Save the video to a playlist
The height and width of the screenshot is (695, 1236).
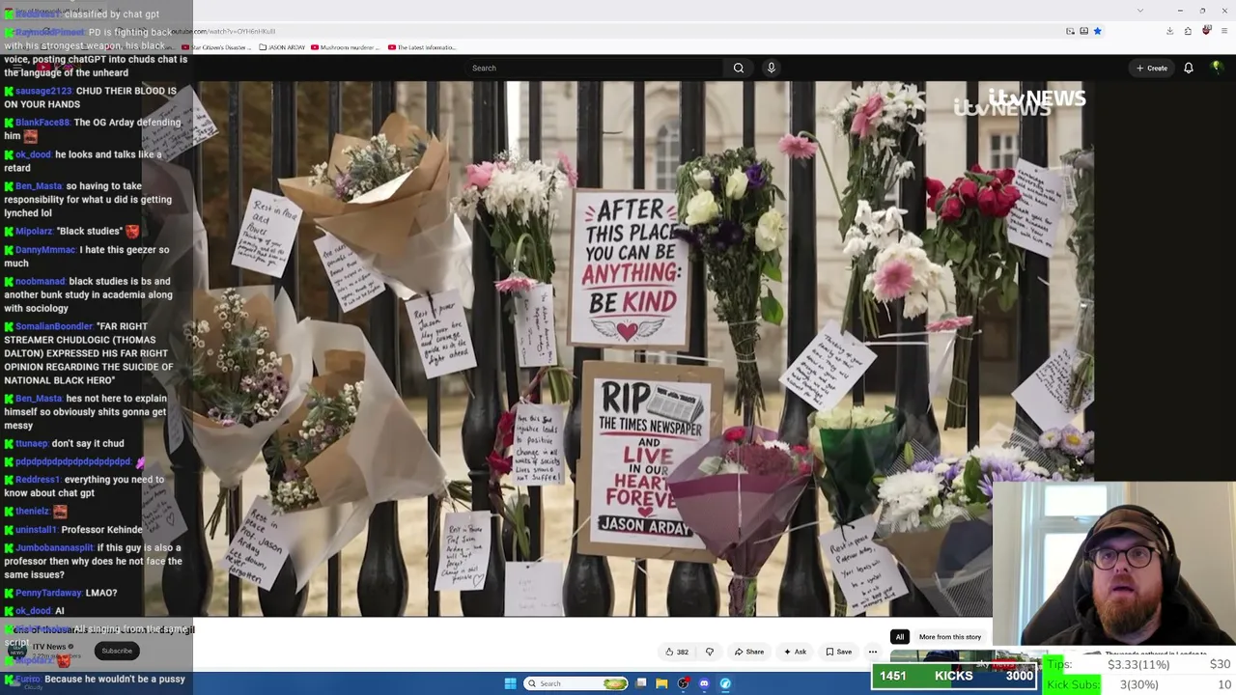(x=838, y=652)
